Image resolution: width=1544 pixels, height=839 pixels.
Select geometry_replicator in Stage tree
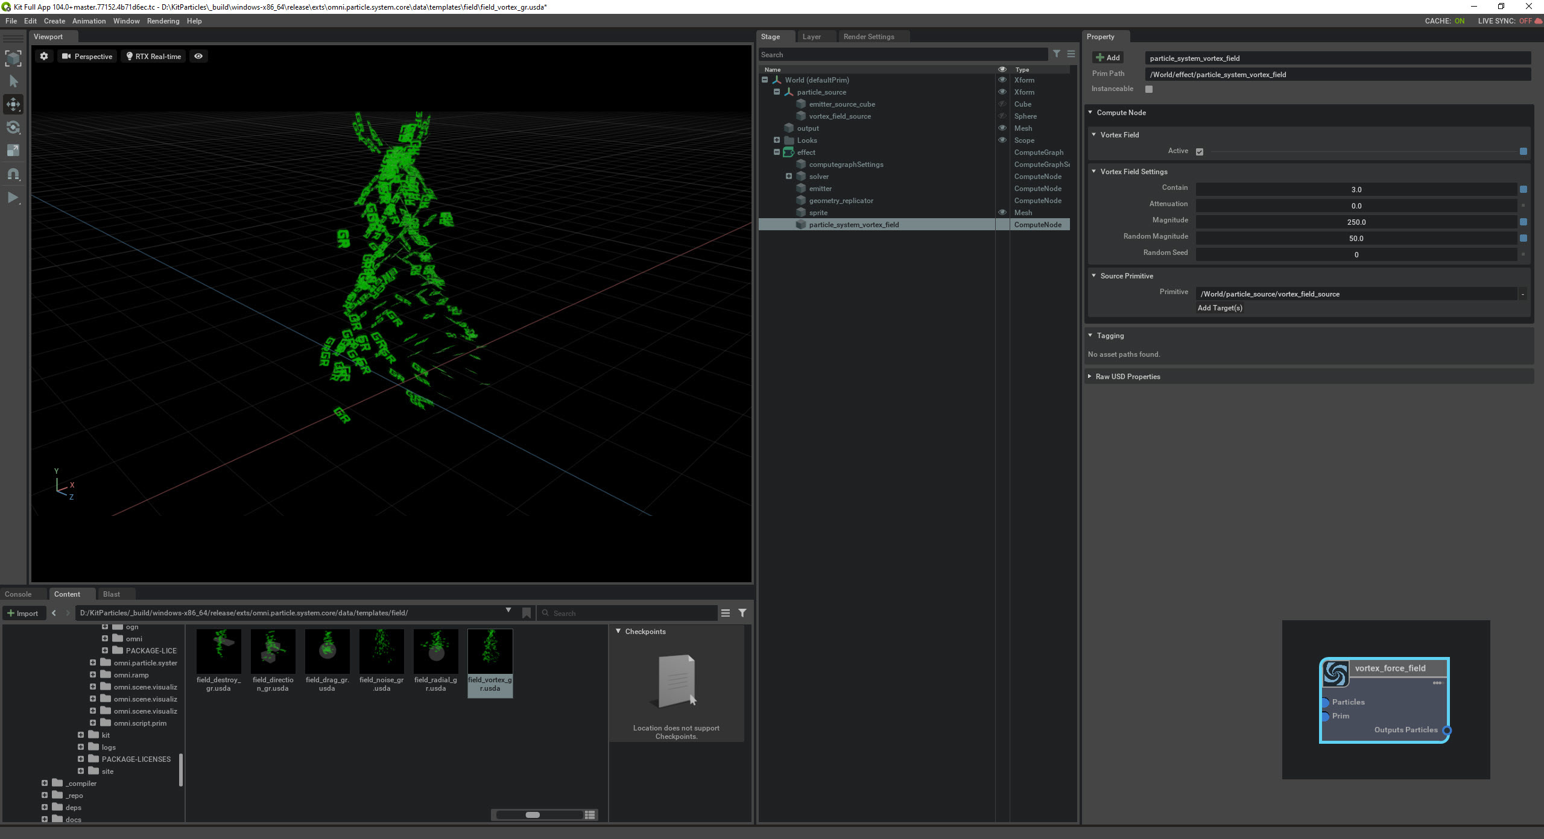click(841, 200)
